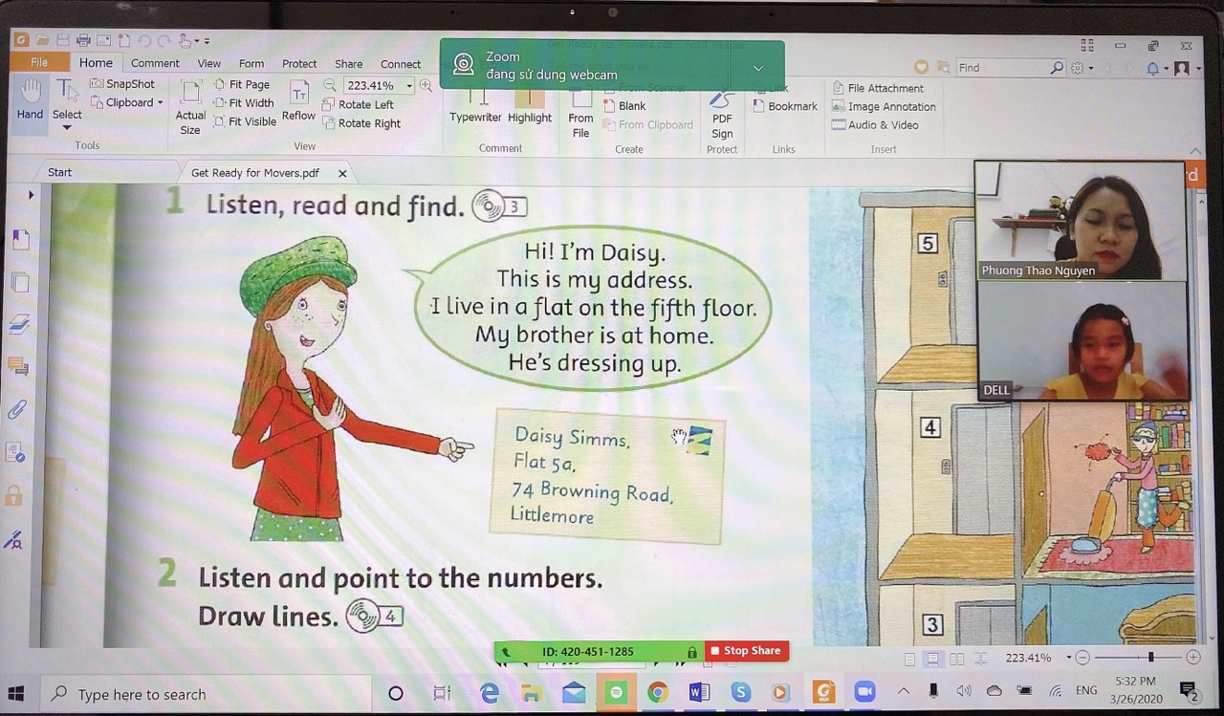
Task: Open the settings gear dropdown beside Find
Action: [x=1082, y=68]
